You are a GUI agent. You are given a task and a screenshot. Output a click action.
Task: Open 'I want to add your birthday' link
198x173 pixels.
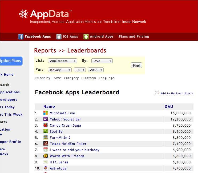pos(75,150)
